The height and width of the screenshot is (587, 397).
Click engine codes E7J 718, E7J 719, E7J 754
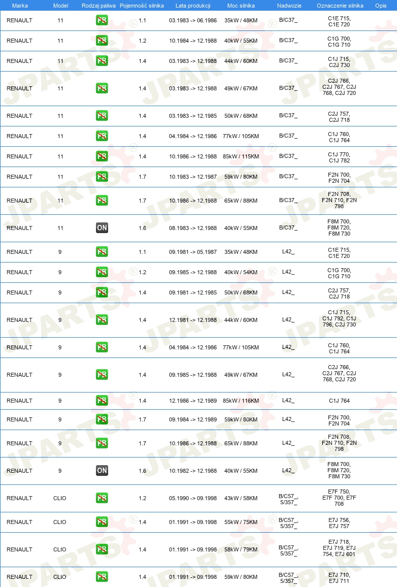[x=339, y=548]
